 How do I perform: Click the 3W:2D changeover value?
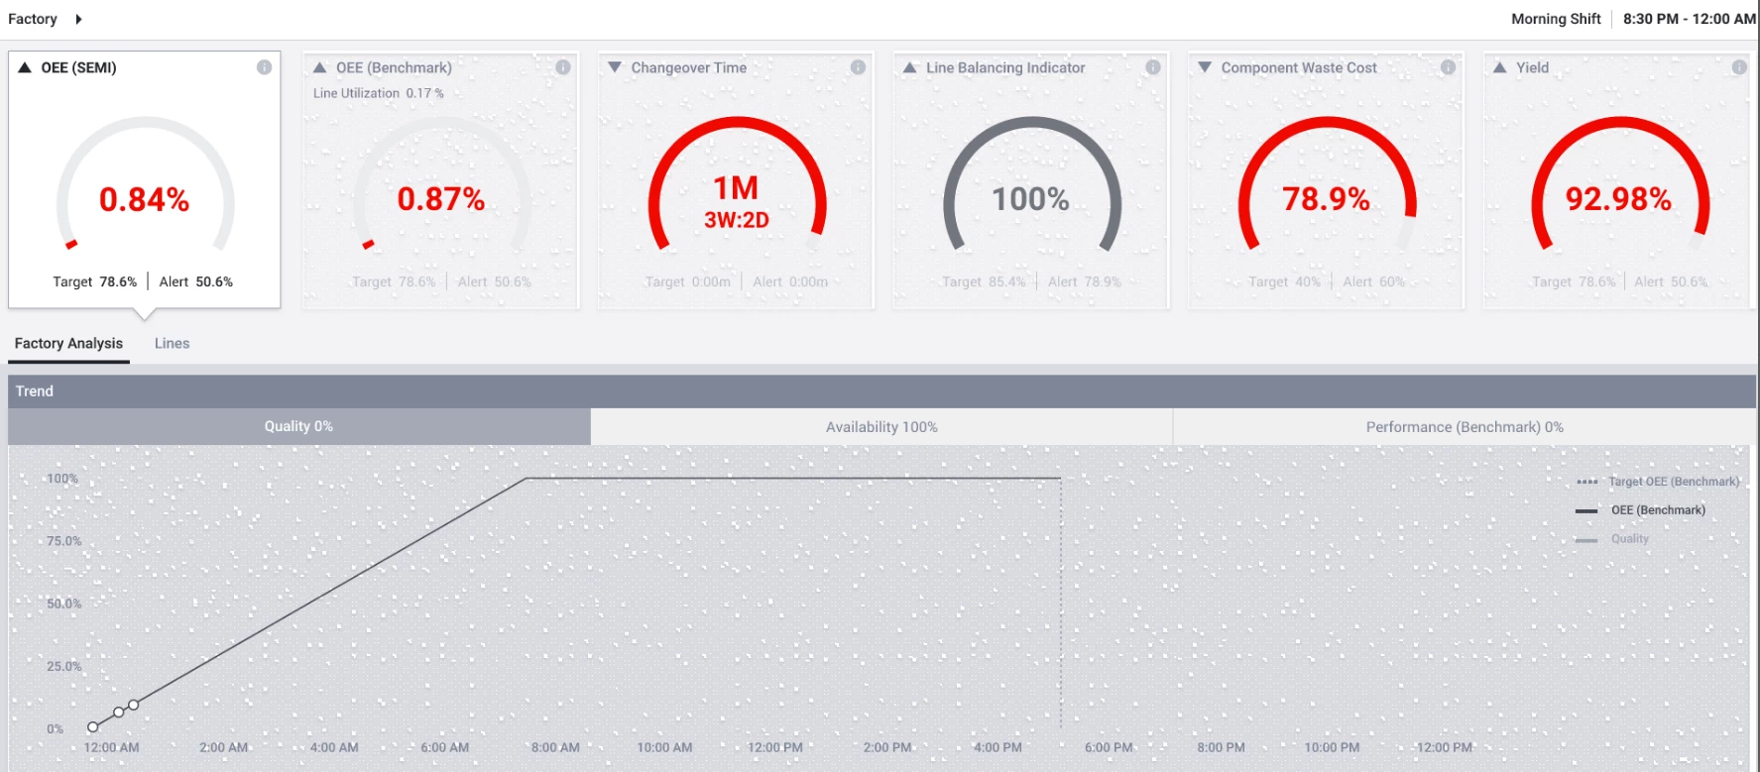(x=737, y=220)
